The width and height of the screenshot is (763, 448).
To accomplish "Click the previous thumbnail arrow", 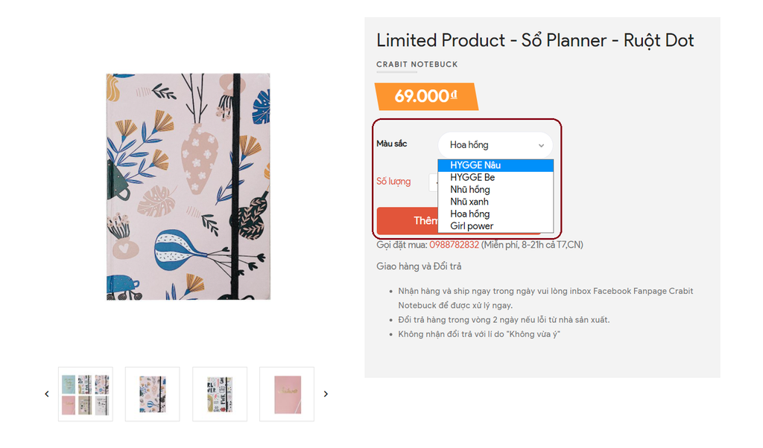I will click(46, 394).
